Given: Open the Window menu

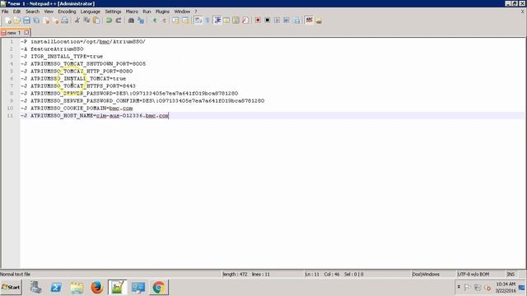Looking at the screenshot, I should click(x=182, y=12).
